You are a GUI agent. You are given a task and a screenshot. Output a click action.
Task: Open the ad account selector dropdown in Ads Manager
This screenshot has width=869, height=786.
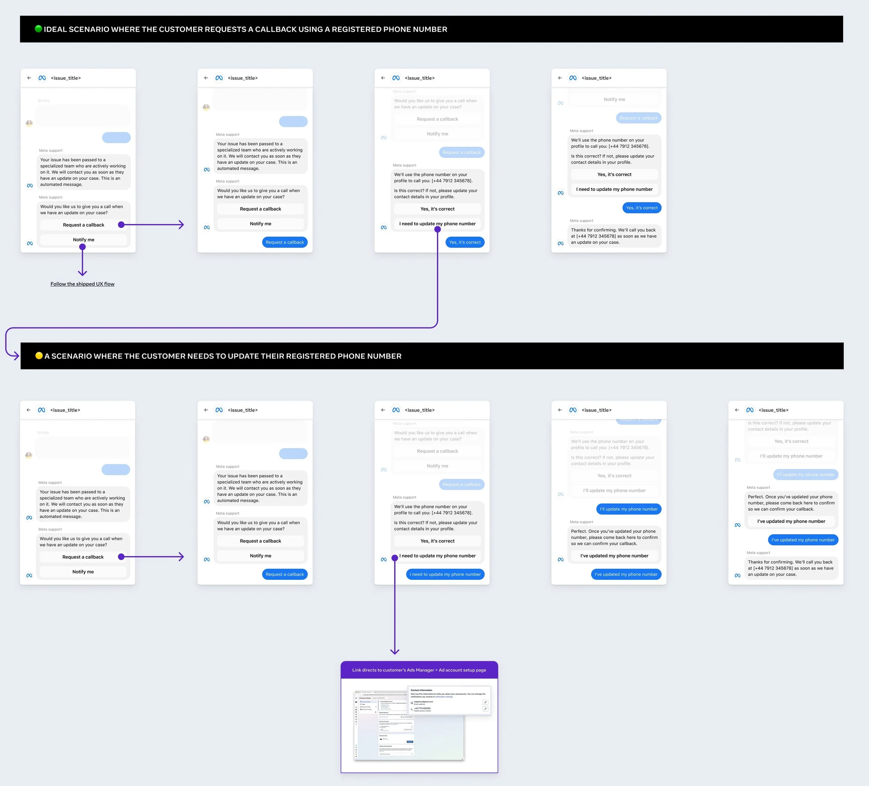381,698
